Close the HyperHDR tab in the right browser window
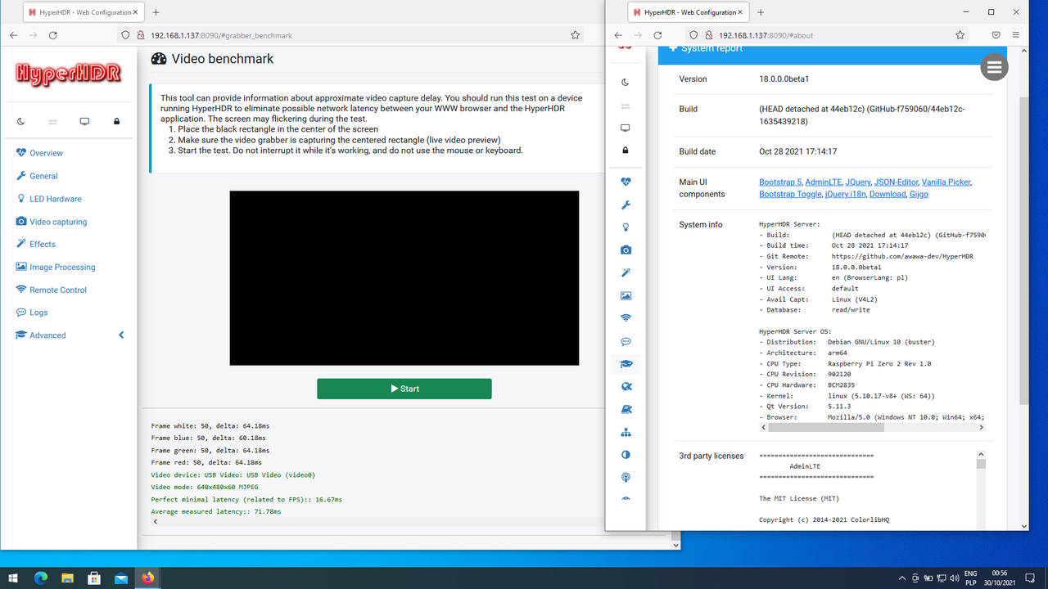The width and height of the screenshot is (1048, 589). click(740, 12)
